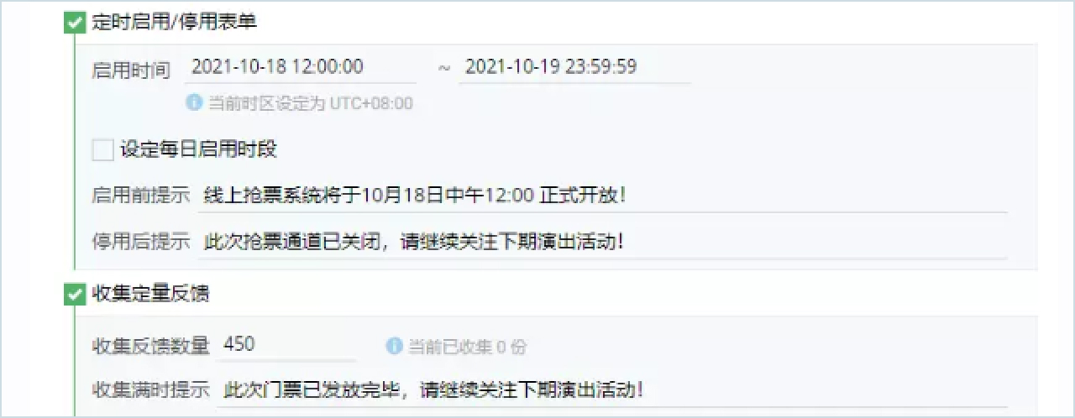Click the 收集定量反馈 section title
Image resolution: width=1075 pixels, height=418 pixels.
tap(150, 294)
